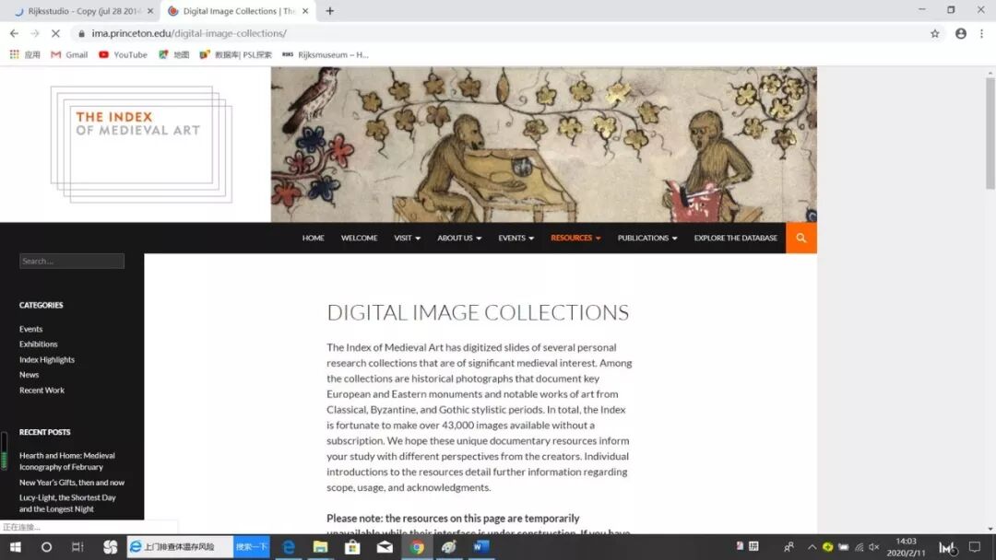The width and height of the screenshot is (996, 560).
Task: Open the Mail app from the taskbar
Action: point(385,547)
